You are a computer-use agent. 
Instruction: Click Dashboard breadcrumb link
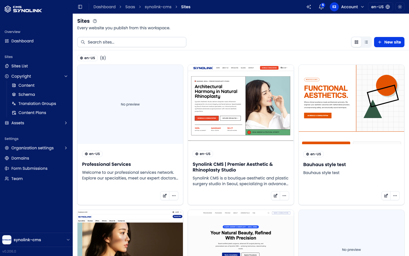(105, 7)
